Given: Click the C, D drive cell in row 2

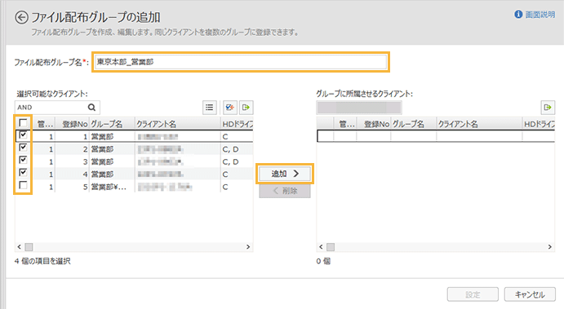Looking at the screenshot, I should pyautogui.click(x=237, y=149).
